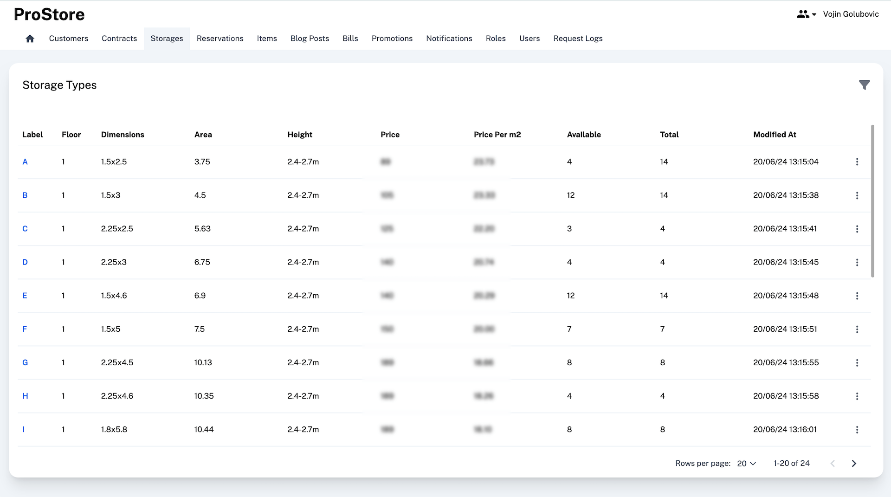891x497 pixels.
Task: Click the Modified At column header
Action: pos(775,135)
